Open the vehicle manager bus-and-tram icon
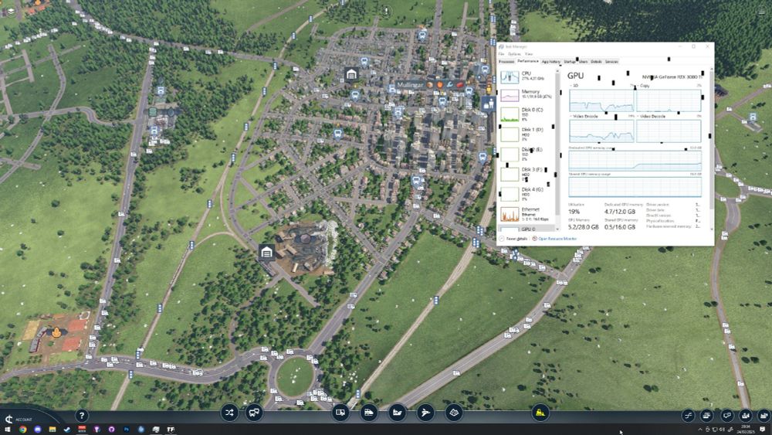 coord(254,413)
